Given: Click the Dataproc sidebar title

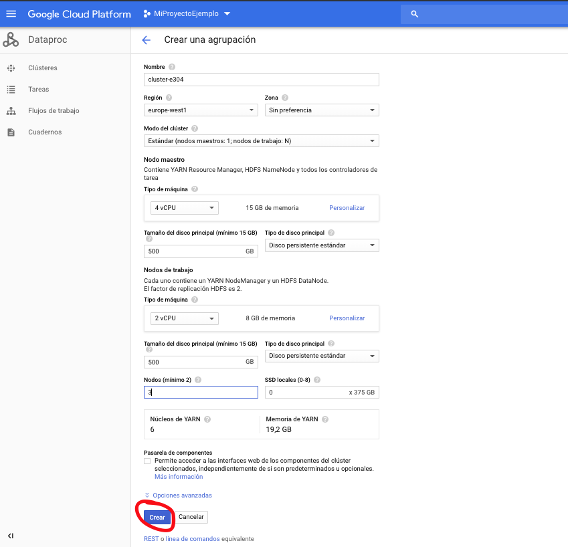Looking at the screenshot, I should (x=48, y=40).
